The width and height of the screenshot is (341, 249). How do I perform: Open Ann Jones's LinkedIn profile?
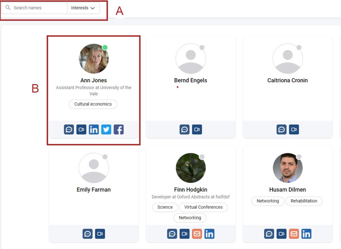[x=94, y=129]
